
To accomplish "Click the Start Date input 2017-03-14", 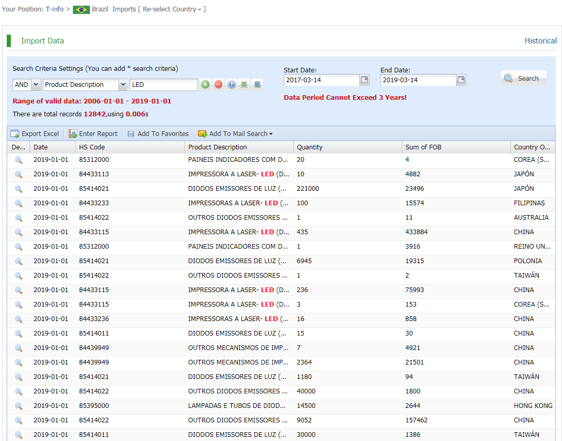I will click(322, 80).
